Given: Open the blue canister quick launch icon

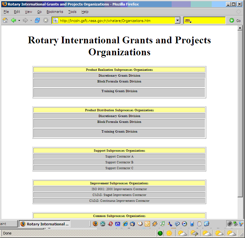Looking at the screenshot, I should click(192, 224).
